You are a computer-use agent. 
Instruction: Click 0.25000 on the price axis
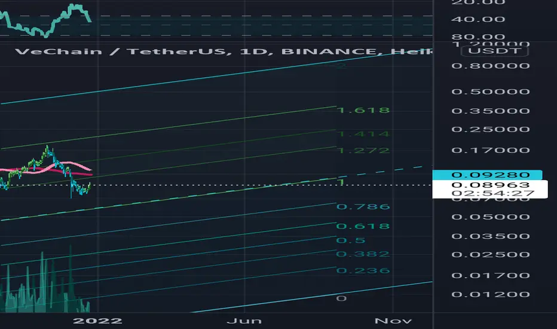(x=491, y=129)
